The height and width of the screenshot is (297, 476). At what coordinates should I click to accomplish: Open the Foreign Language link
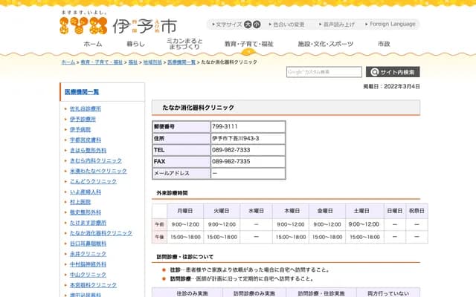[x=390, y=24]
